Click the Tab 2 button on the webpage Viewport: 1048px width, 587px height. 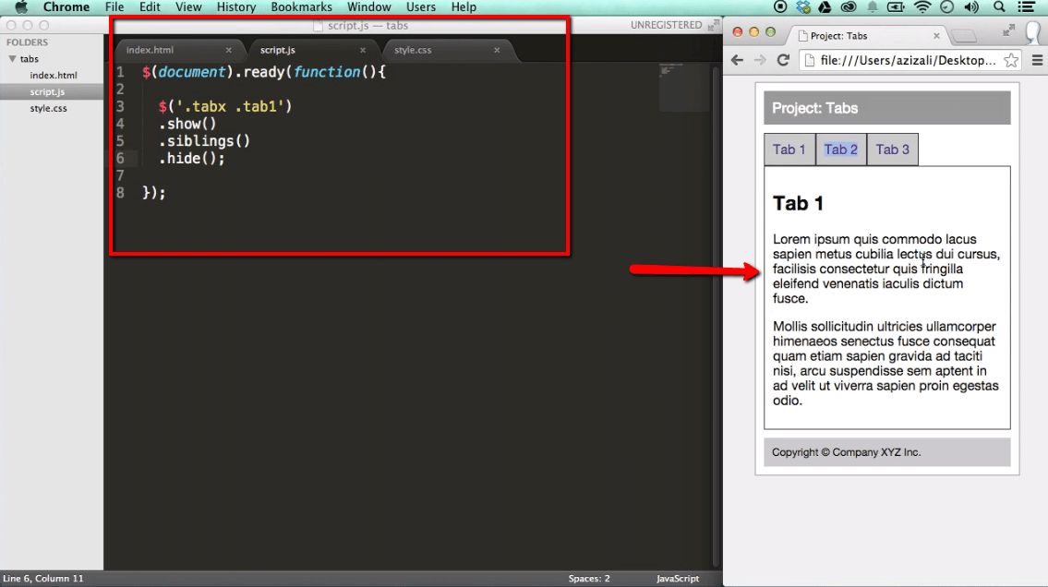[x=841, y=149]
